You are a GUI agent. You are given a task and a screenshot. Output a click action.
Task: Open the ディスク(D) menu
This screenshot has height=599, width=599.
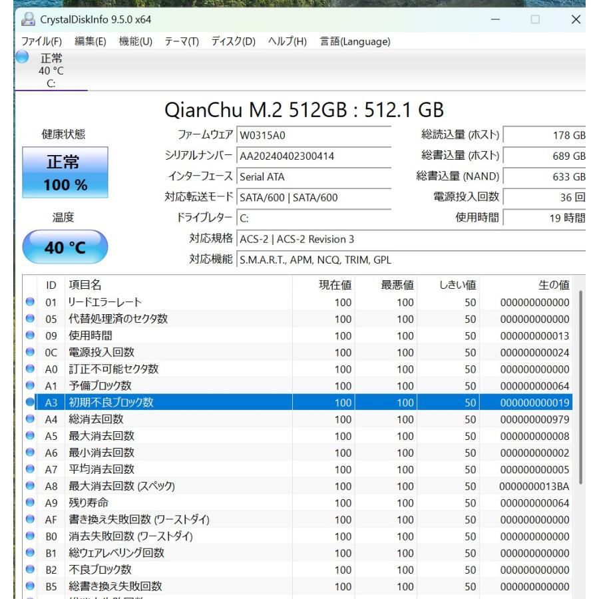pos(233,41)
